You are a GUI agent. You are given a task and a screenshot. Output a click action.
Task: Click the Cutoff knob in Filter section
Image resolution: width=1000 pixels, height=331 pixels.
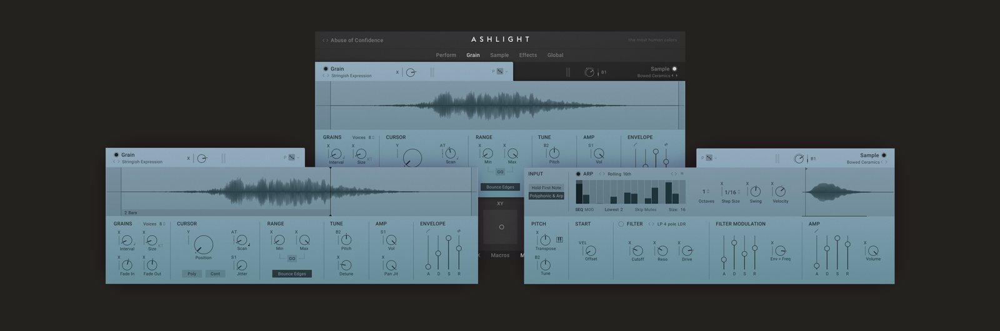point(637,250)
